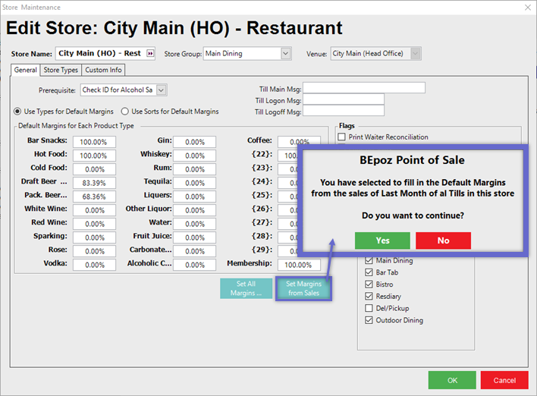Open the Store Types tab

click(x=61, y=70)
